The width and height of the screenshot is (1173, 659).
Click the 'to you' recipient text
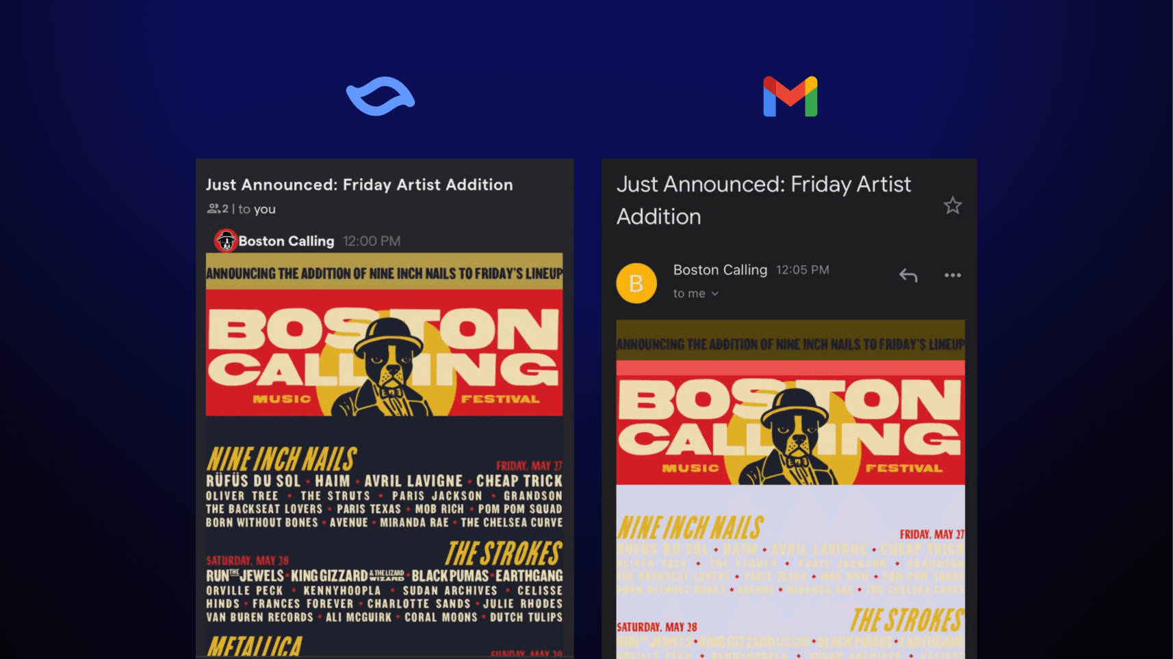(257, 209)
